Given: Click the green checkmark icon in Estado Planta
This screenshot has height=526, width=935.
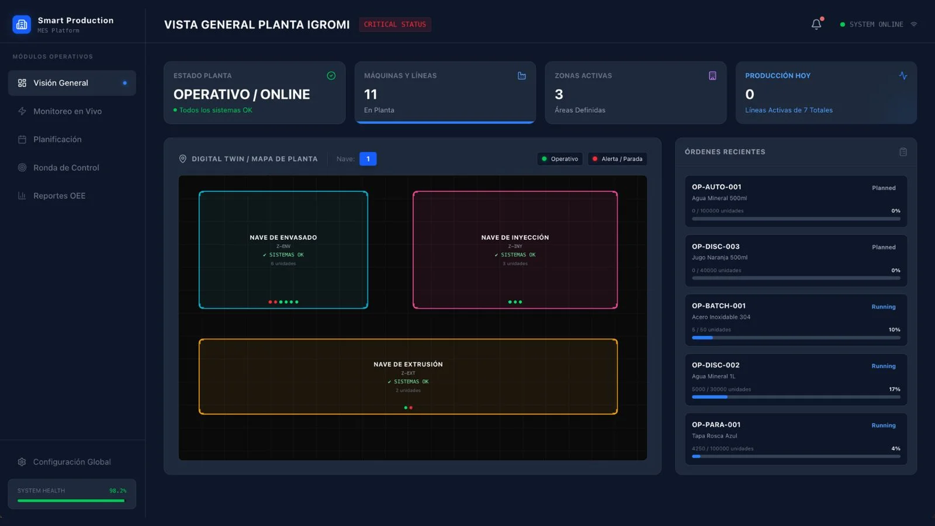Looking at the screenshot, I should pos(331,76).
